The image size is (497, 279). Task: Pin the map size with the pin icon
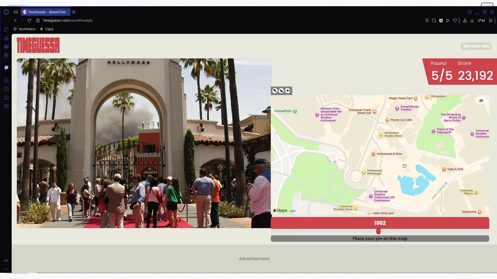tap(287, 91)
